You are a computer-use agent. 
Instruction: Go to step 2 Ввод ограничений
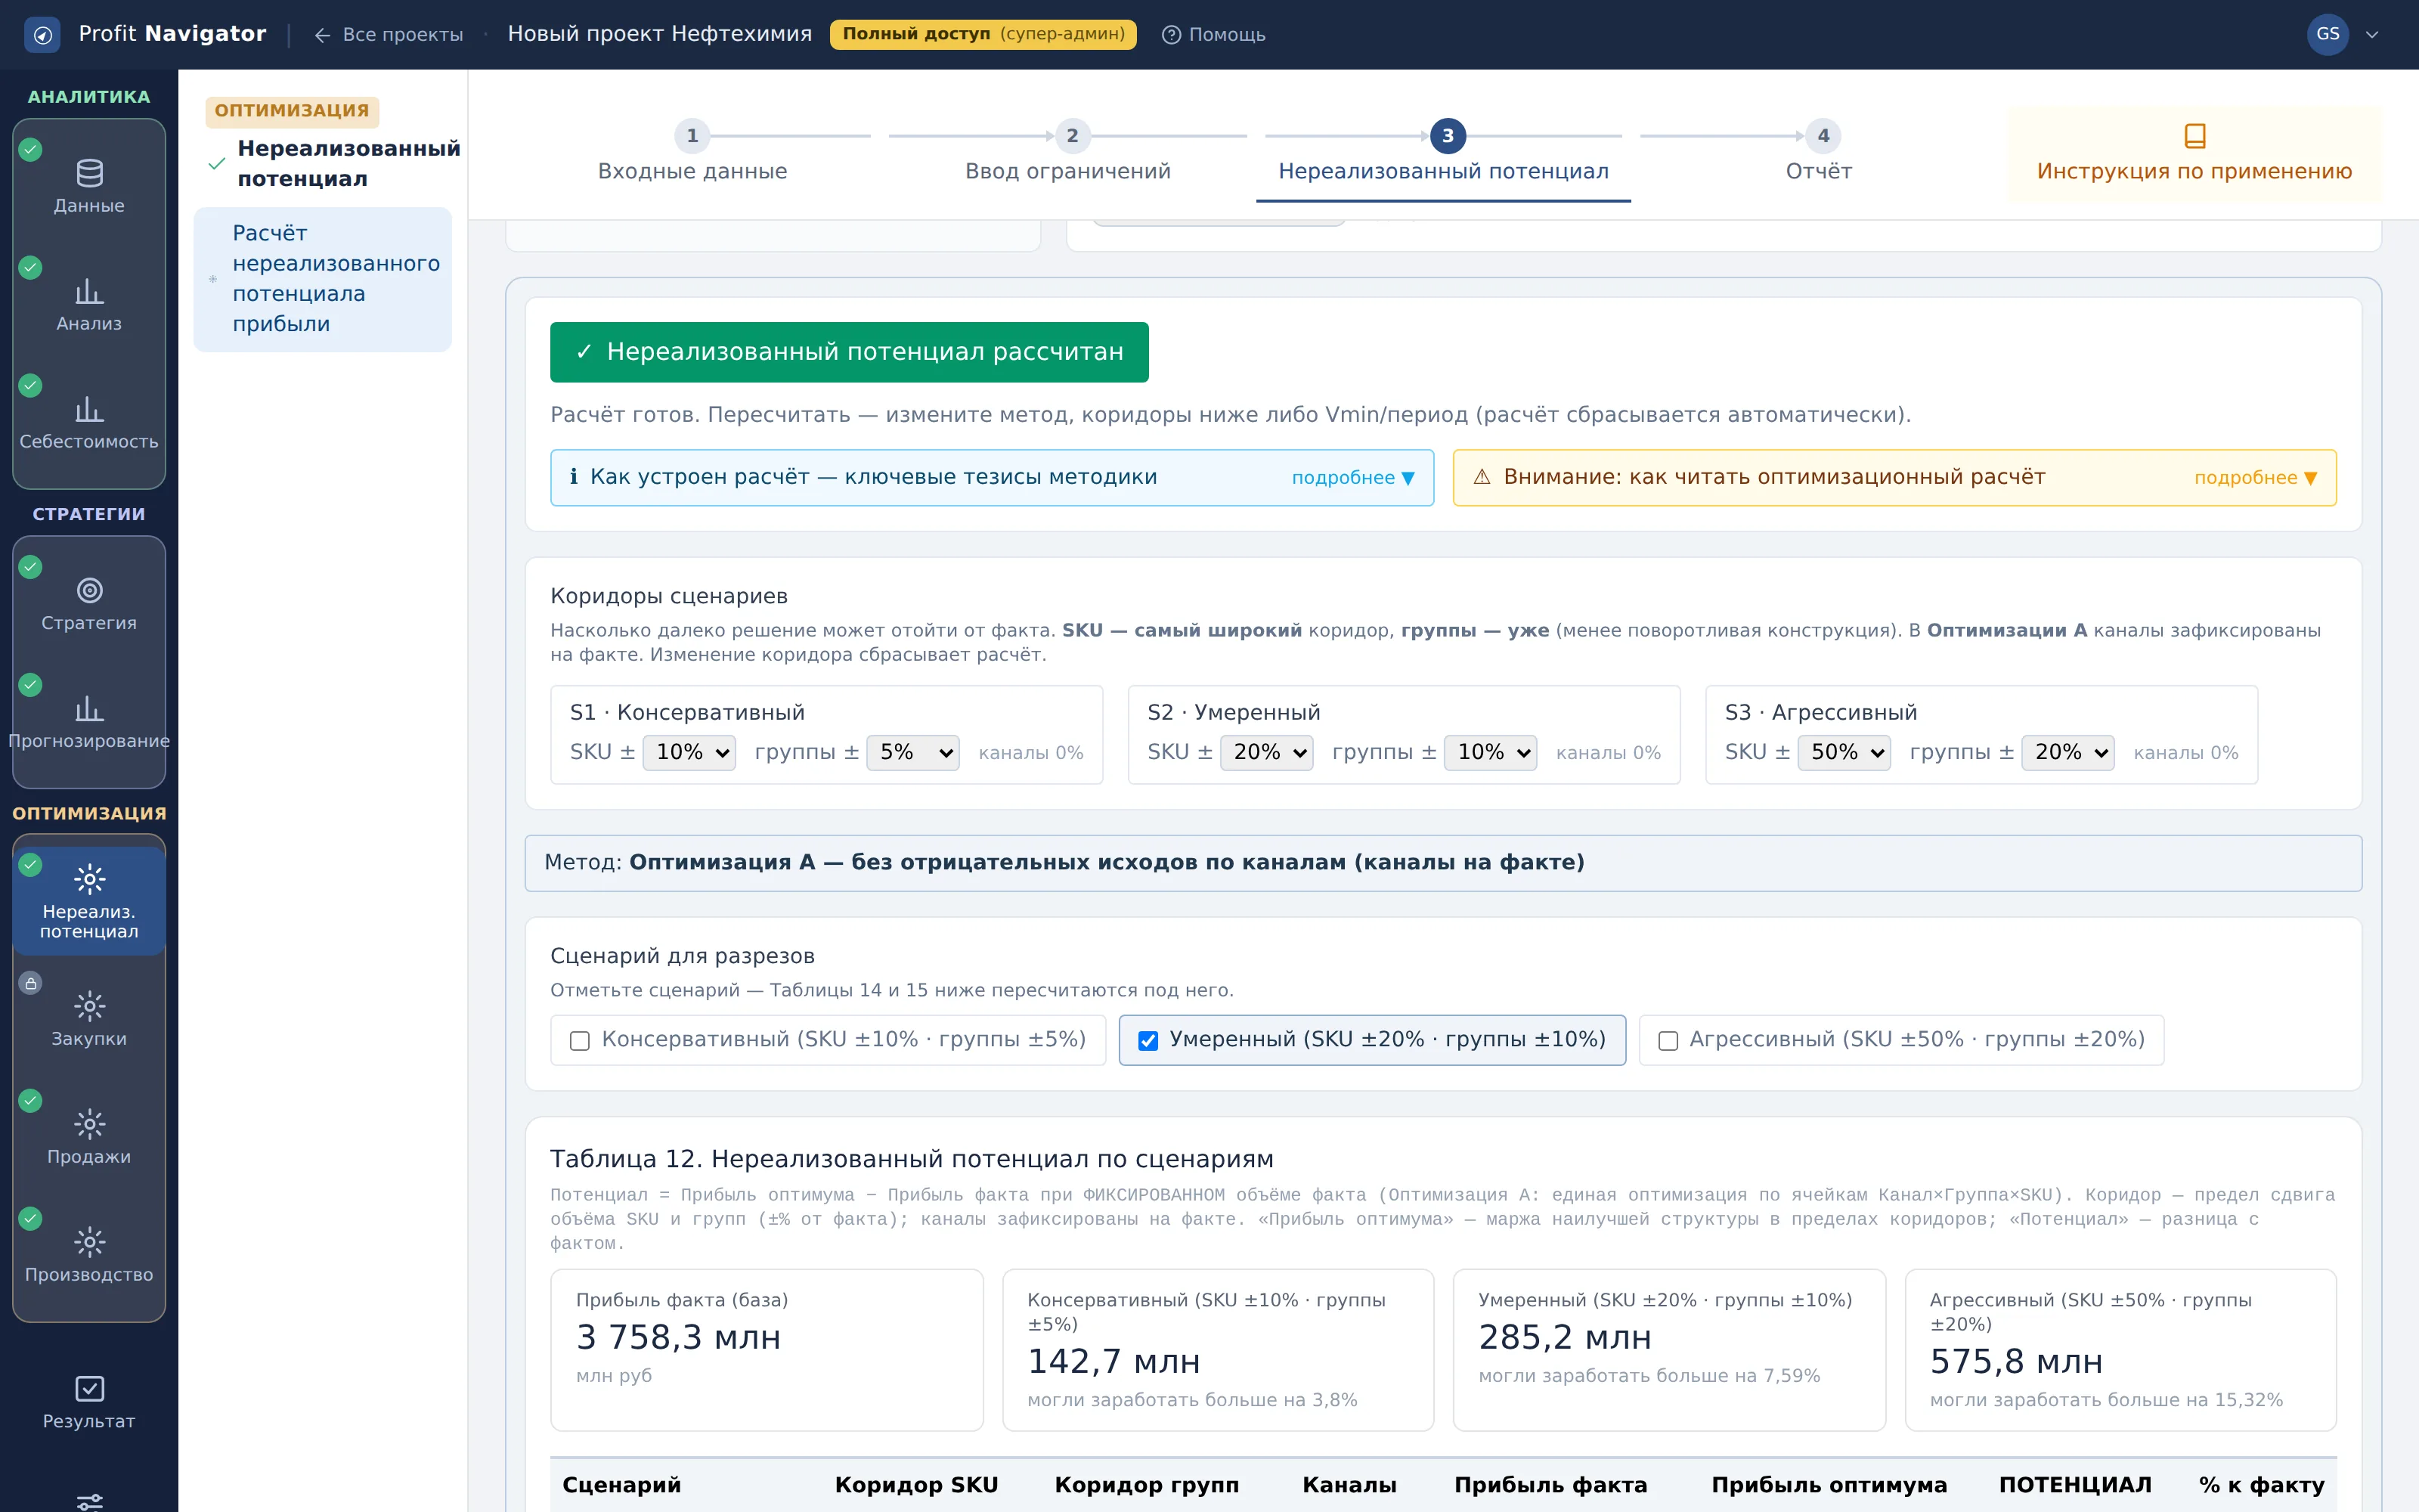pos(1067,154)
